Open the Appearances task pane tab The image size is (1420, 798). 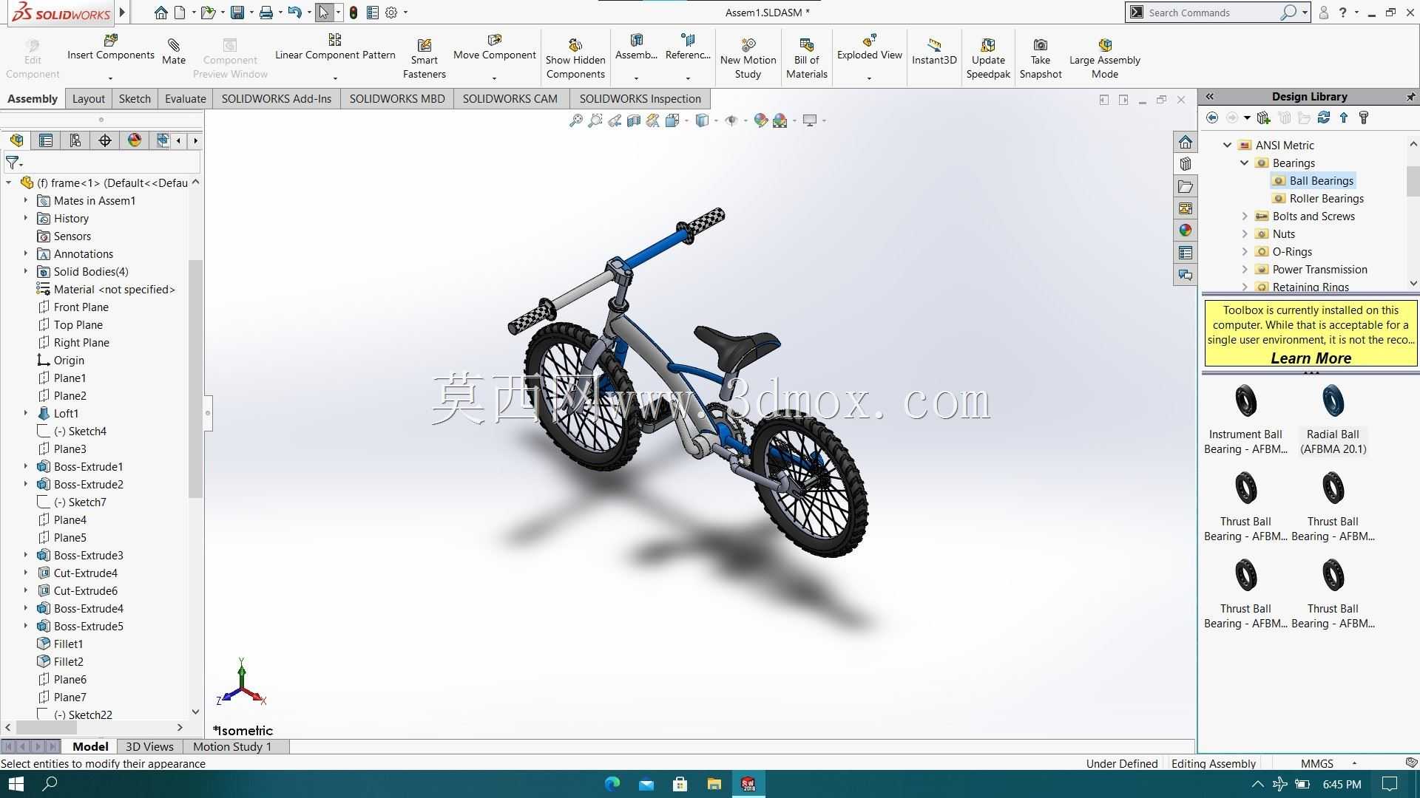point(1186,231)
